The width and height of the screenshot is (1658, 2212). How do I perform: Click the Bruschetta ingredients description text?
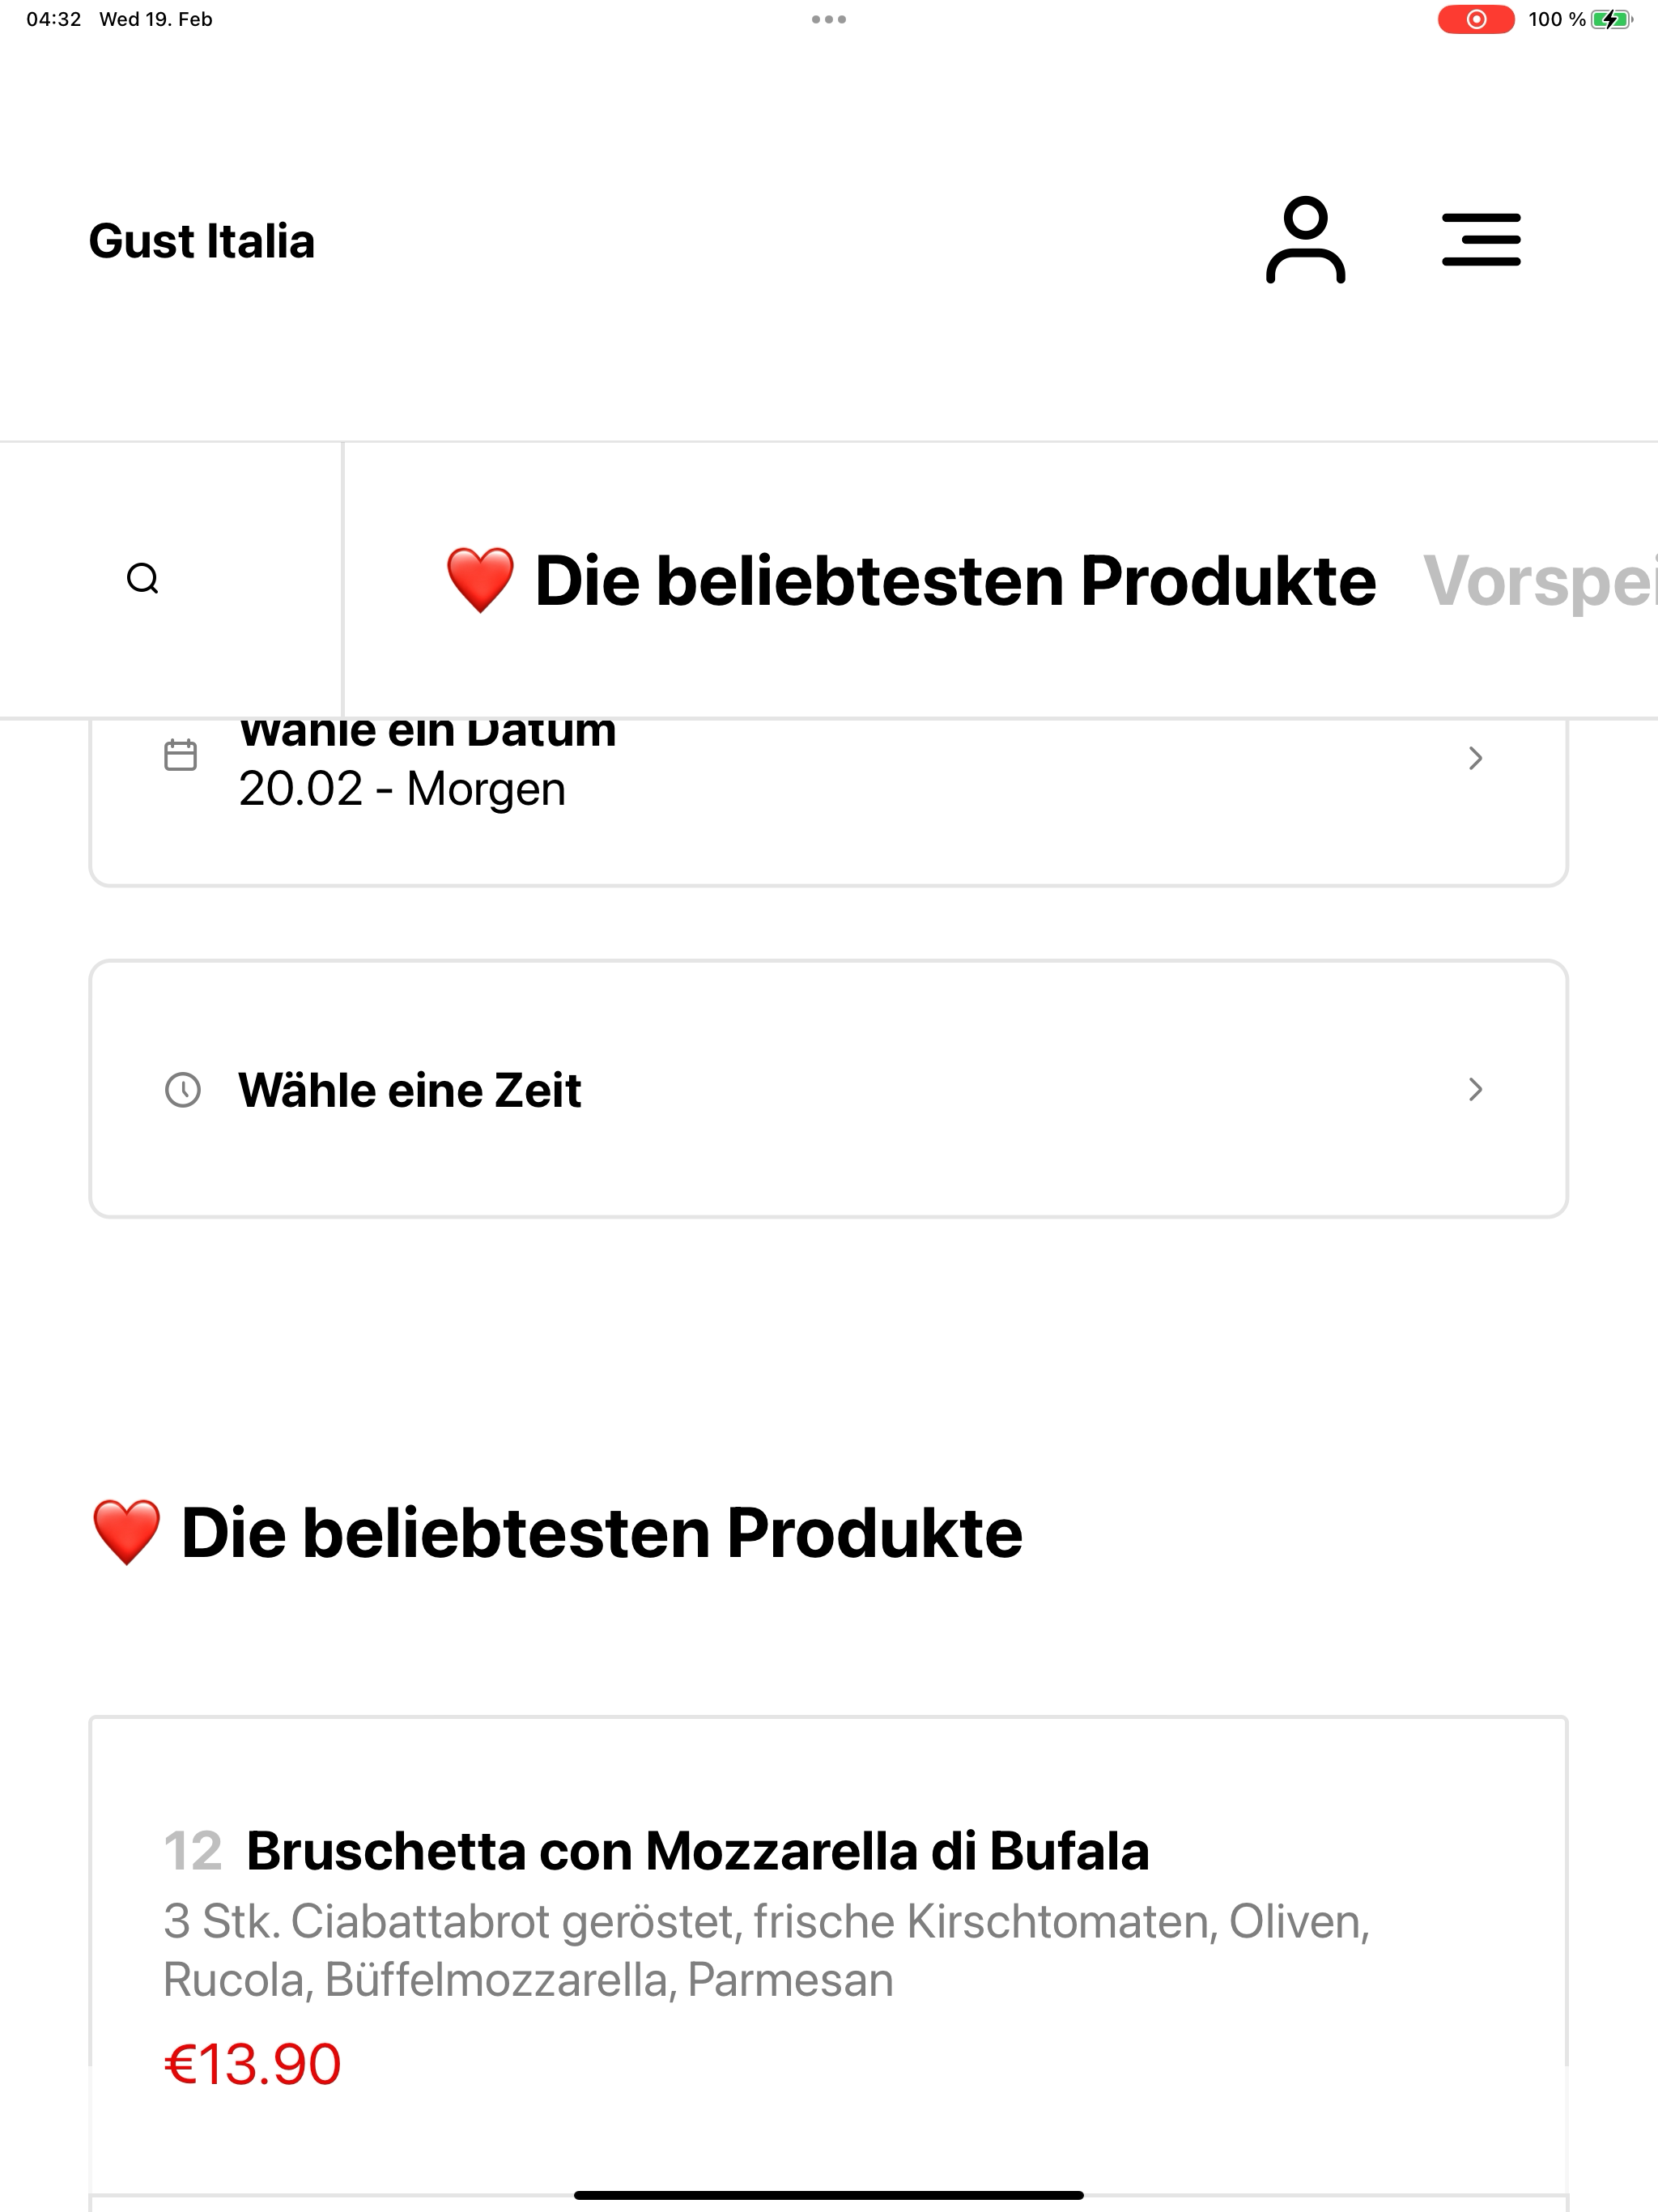point(767,1951)
